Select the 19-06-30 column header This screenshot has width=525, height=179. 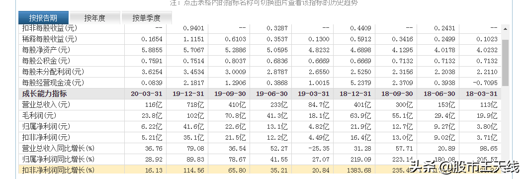[x=272, y=94]
